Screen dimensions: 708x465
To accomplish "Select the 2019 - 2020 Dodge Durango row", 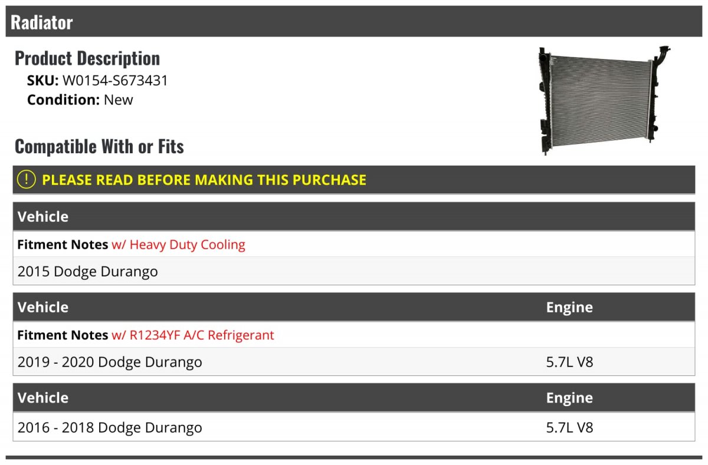I will point(354,362).
